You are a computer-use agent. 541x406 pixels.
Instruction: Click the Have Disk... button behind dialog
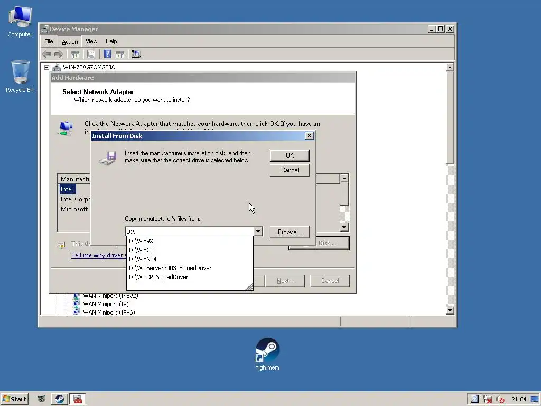pyautogui.click(x=333, y=243)
